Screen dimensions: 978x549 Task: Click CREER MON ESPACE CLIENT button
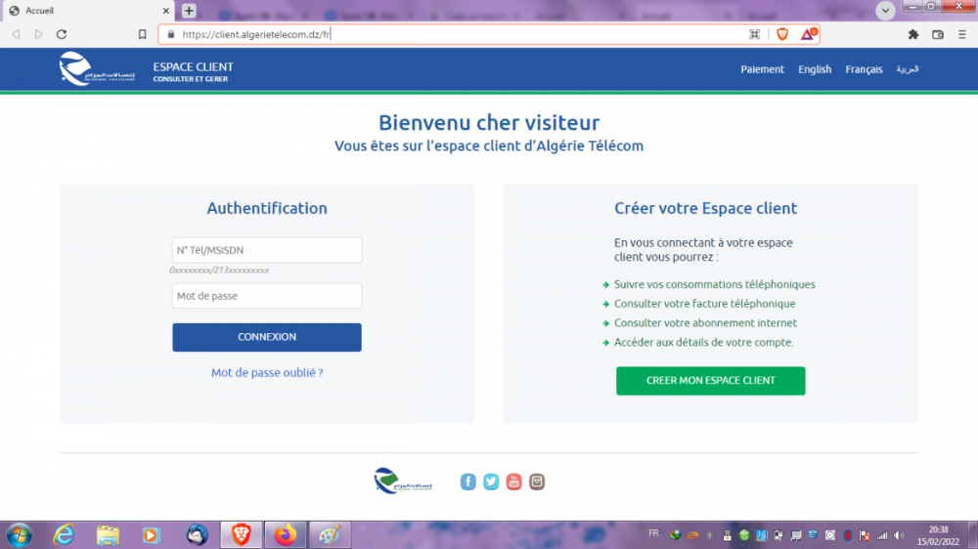point(710,381)
